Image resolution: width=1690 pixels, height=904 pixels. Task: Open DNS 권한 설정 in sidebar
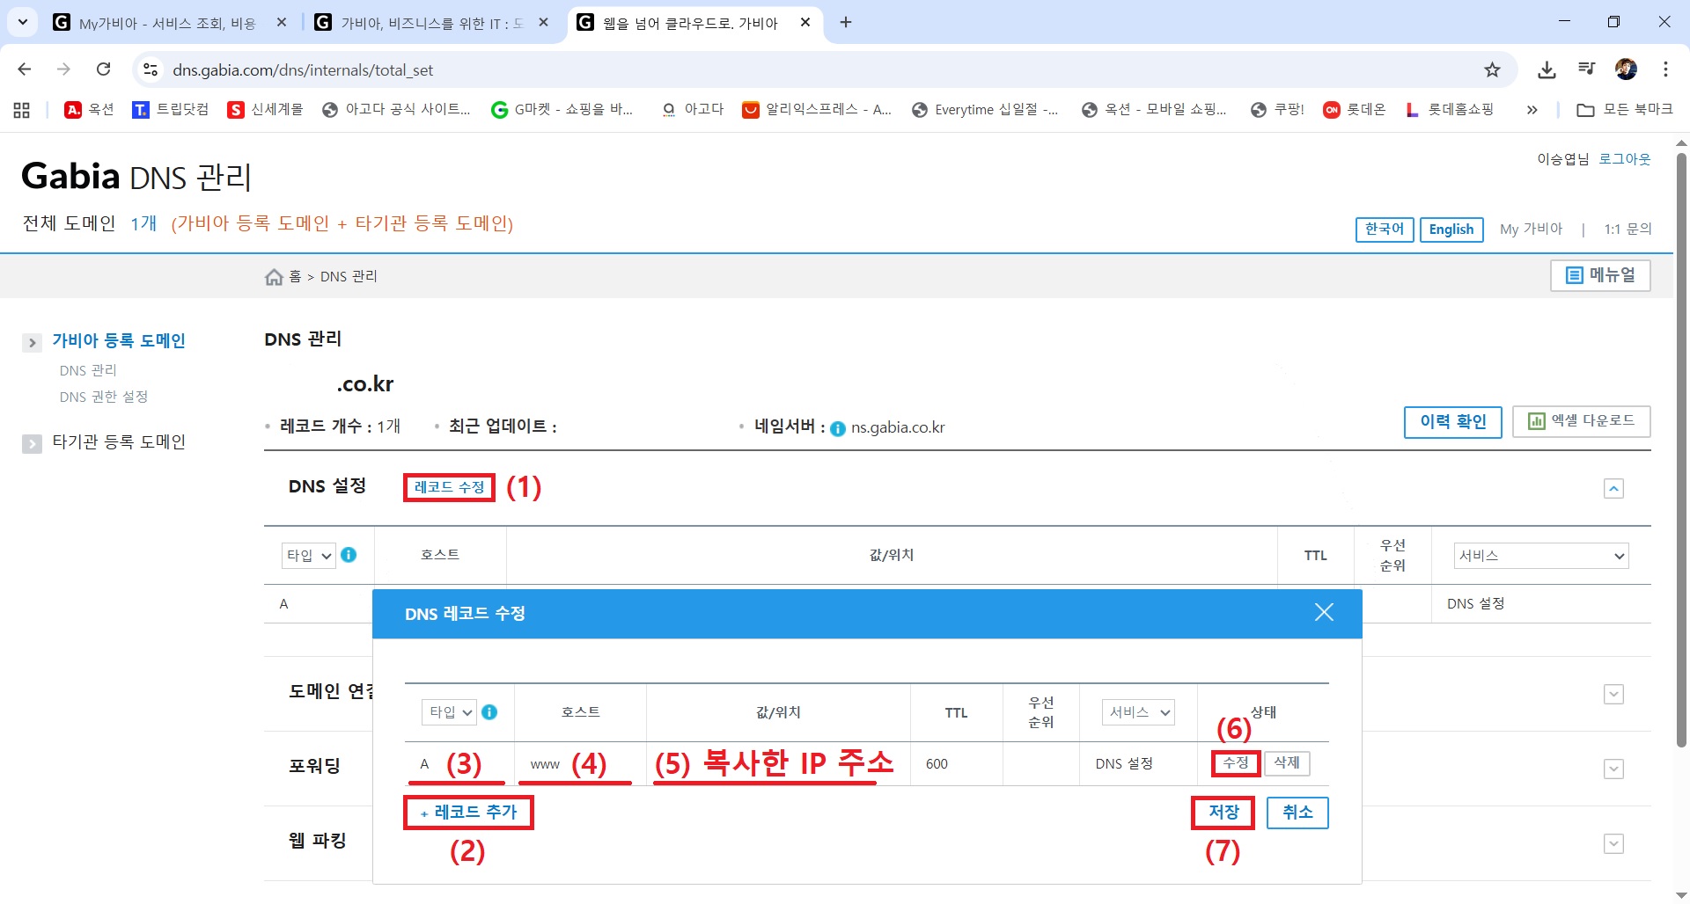click(x=104, y=397)
